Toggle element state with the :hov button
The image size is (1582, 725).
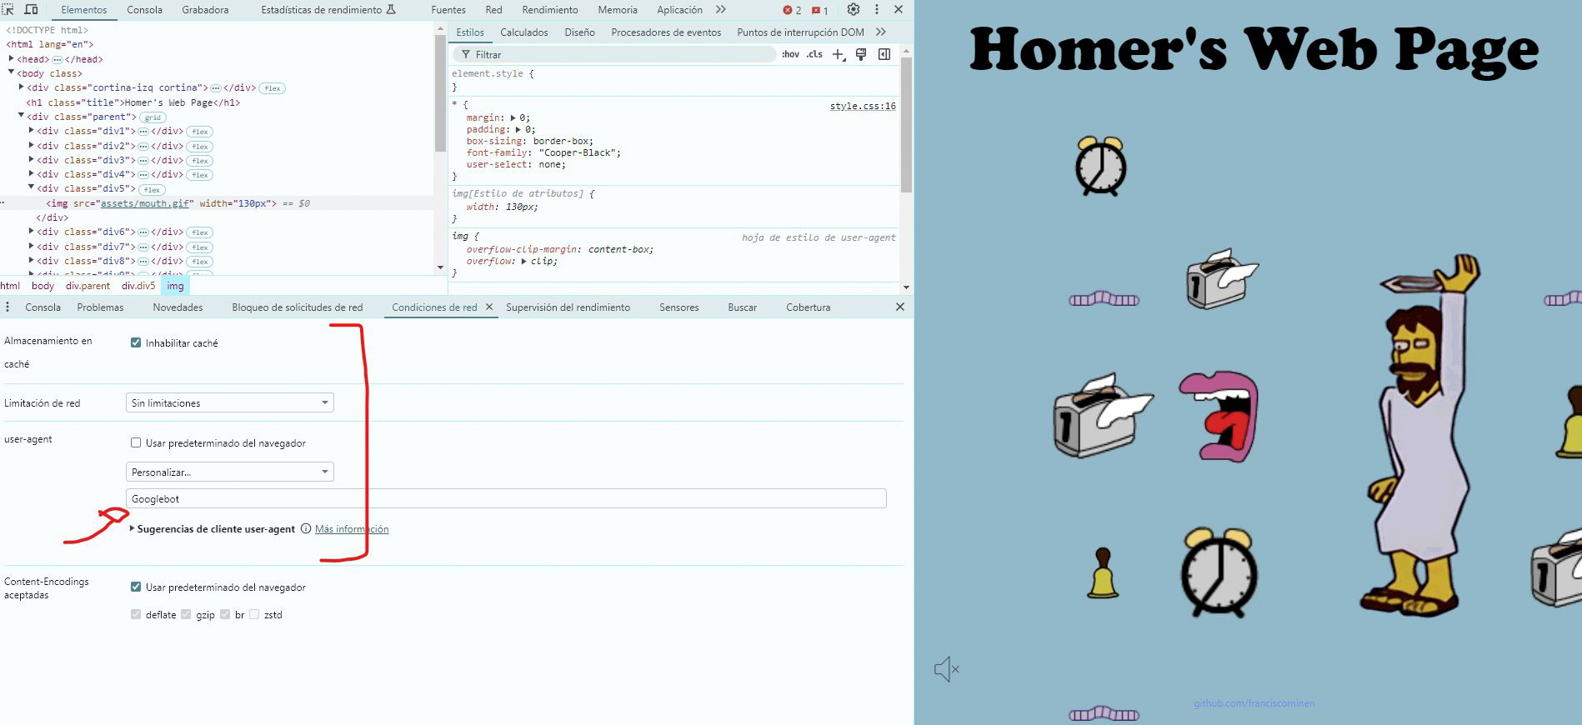point(790,54)
